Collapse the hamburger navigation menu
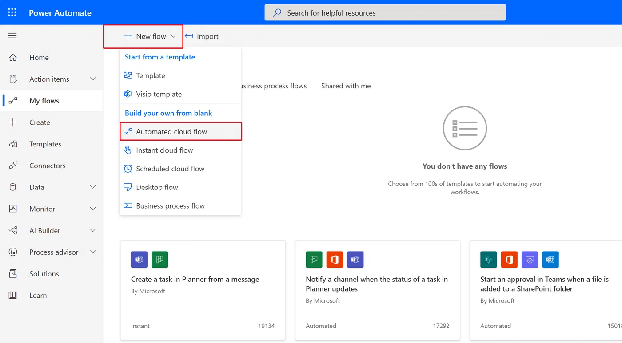The width and height of the screenshot is (622, 343). (12, 36)
